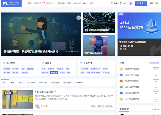This screenshot has height=115, width=161.
Task: Click the orange author badge beside the name
Action: [x=47, y=106]
